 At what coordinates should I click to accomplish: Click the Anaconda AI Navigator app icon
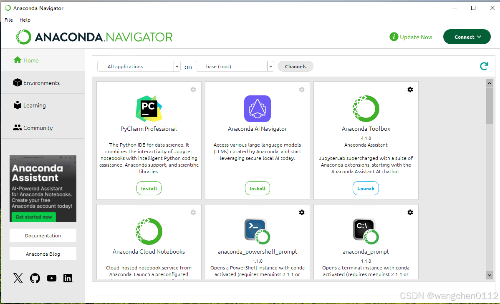coord(258,109)
